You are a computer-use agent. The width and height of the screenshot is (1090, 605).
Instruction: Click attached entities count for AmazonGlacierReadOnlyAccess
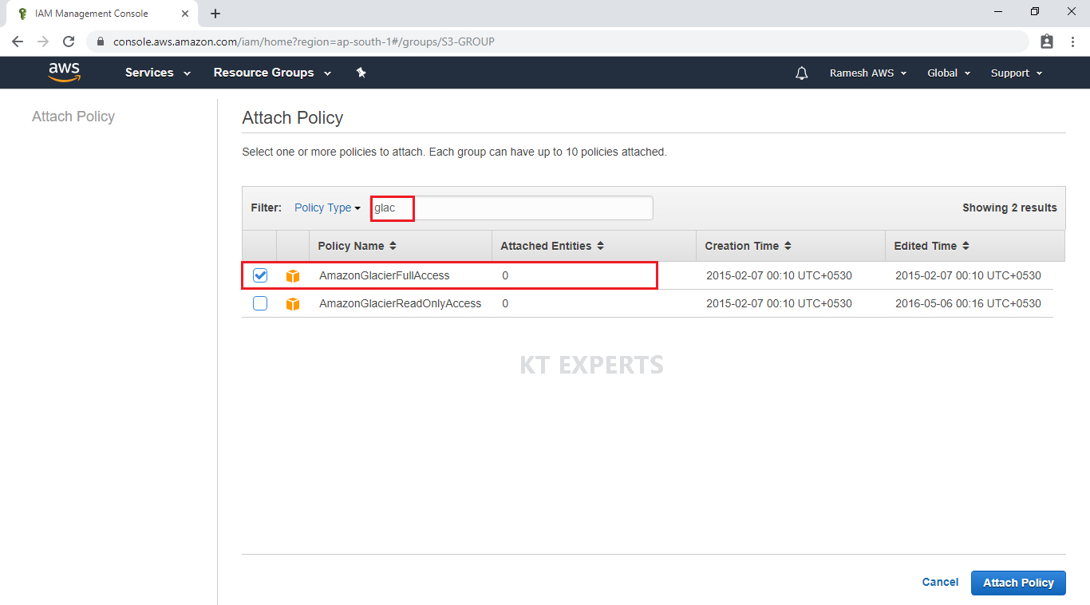[x=505, y=303]
